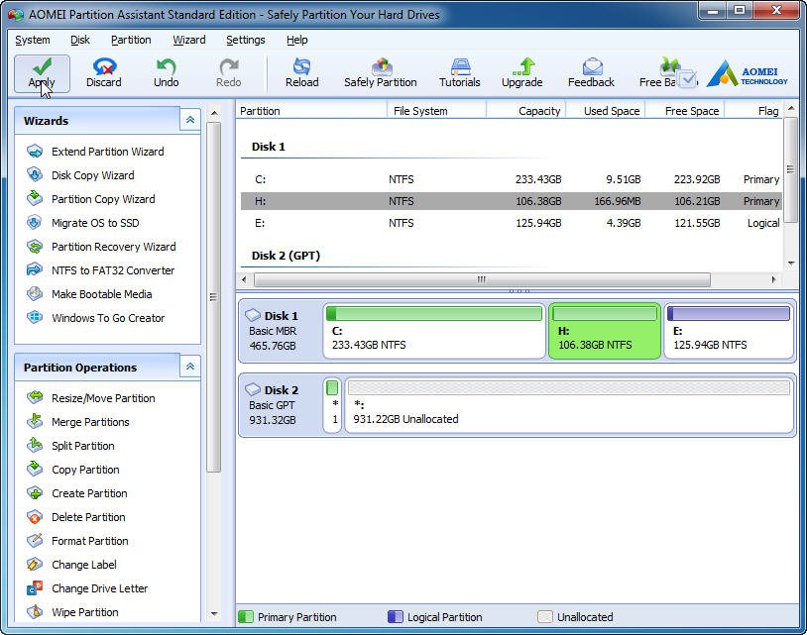Screen dimensions: 807x635
Task: Click the Reload toolbar icon
Action: tap(301, 67)
